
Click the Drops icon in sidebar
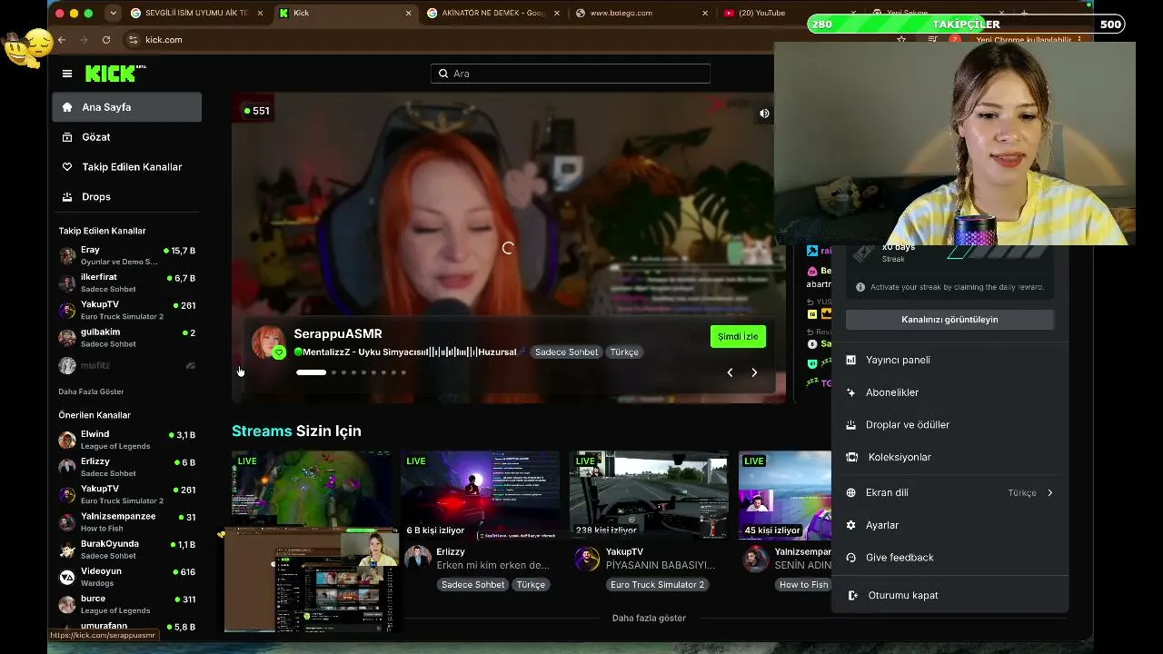pos(67,197)
